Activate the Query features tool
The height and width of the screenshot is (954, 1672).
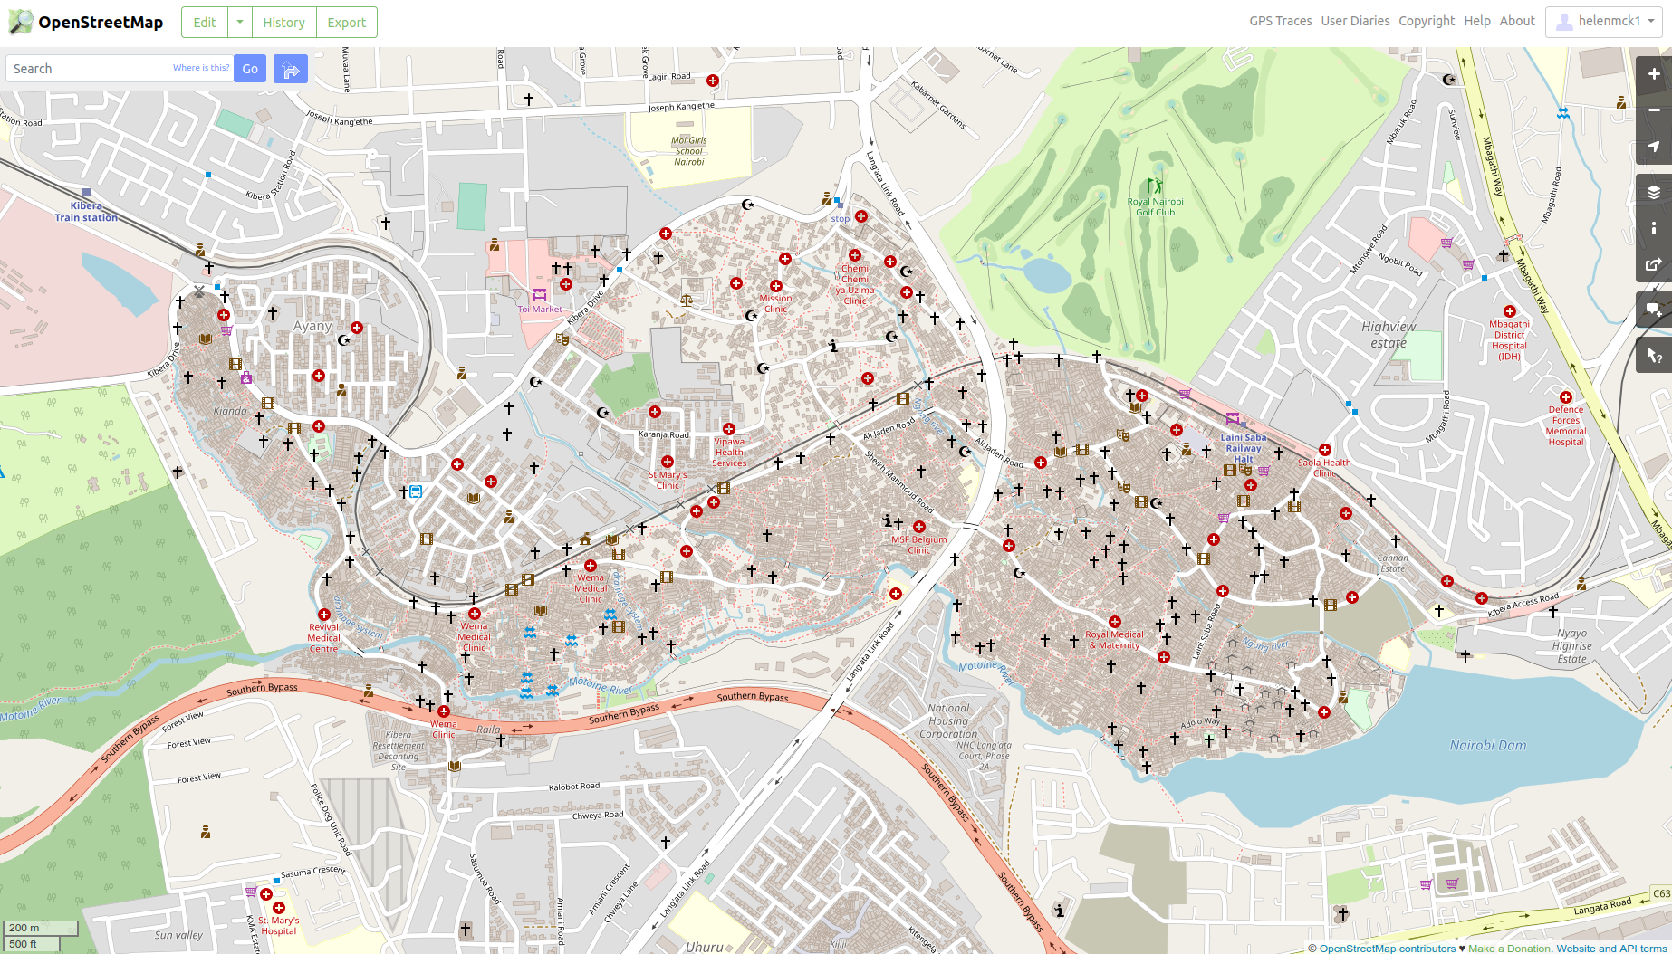pos(1654,355)
